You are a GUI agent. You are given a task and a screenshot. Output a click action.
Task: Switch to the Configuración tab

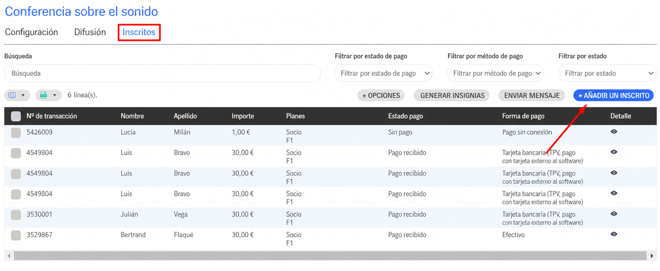[x=31, y=32]
